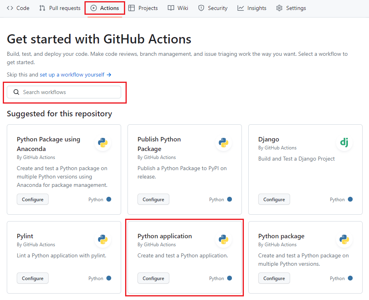The image size is (369, 300).
Task: Click the Publish Python Package title
Action: tap(159, 144)
